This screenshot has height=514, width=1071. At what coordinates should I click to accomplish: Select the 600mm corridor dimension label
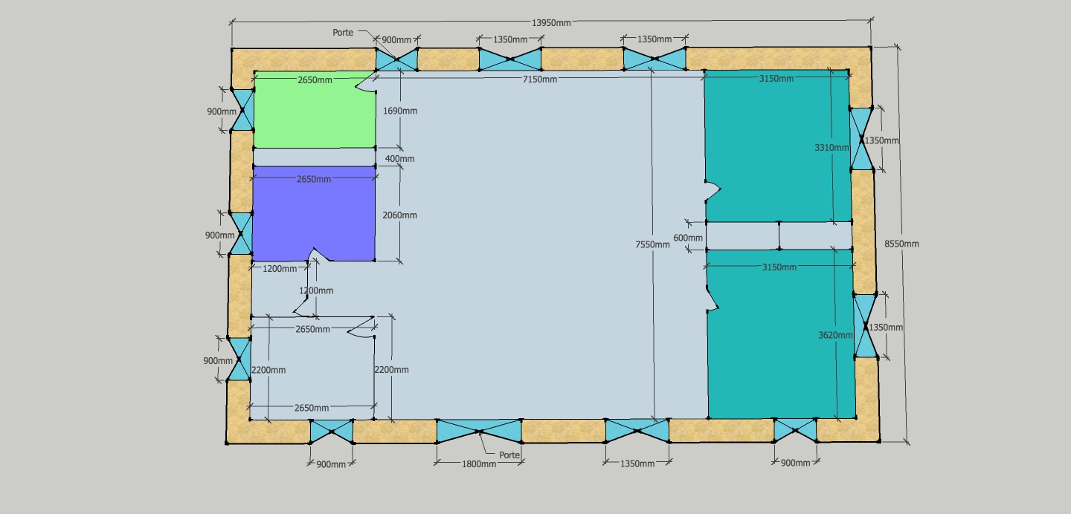point(687,238)
